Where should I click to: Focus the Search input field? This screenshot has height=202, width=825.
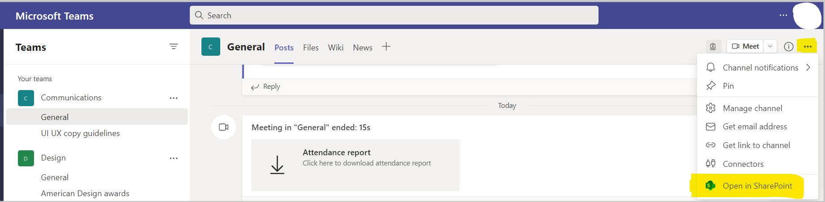394,15
